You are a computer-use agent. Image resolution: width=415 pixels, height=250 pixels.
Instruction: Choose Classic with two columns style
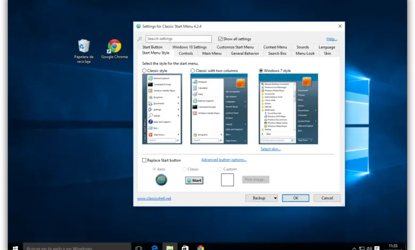click(x=193, y=70)
